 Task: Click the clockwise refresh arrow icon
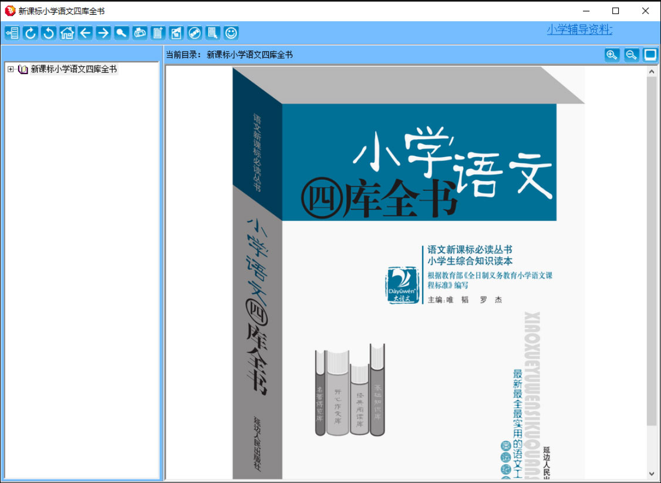[x=31, y=33]
